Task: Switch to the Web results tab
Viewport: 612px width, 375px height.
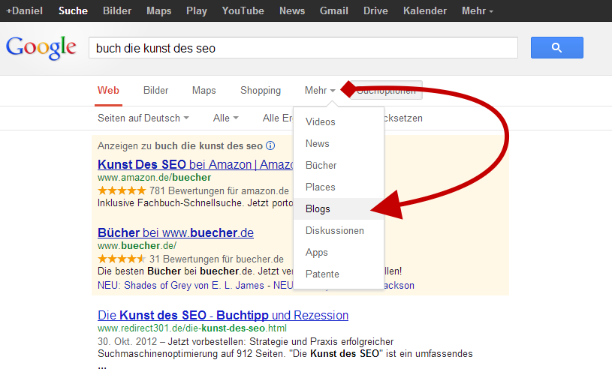Action: click(108, 91)
